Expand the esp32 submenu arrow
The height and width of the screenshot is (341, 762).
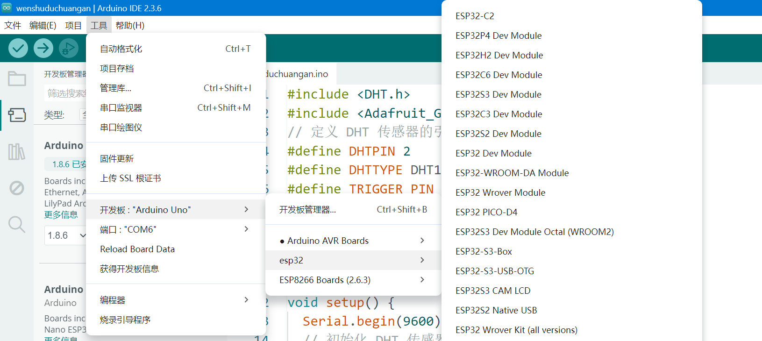tap(422, 260)
